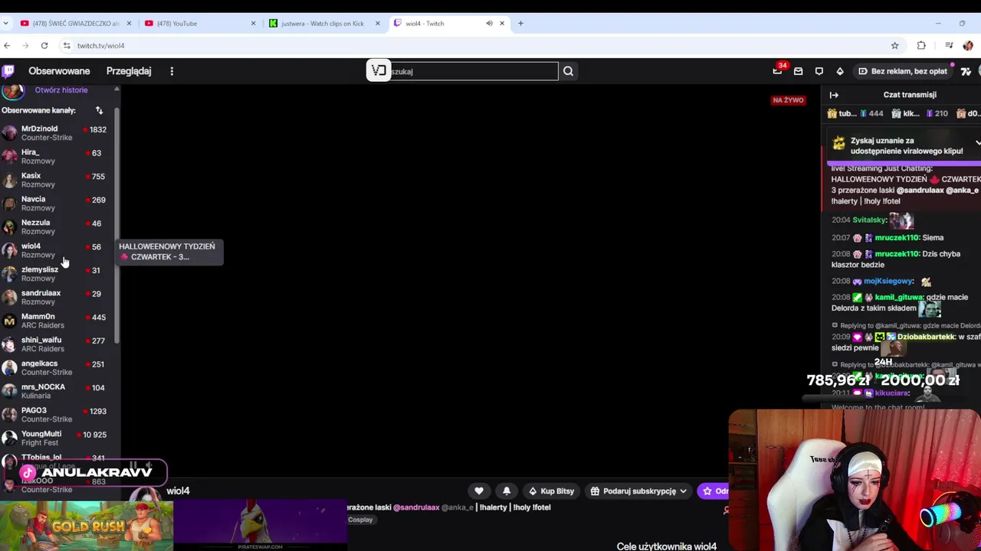Click the heart follow button

pos(479,491)
